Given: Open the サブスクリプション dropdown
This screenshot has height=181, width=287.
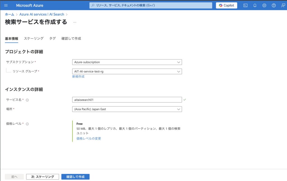Looking at the screenshot, I should tap(127, 62).
